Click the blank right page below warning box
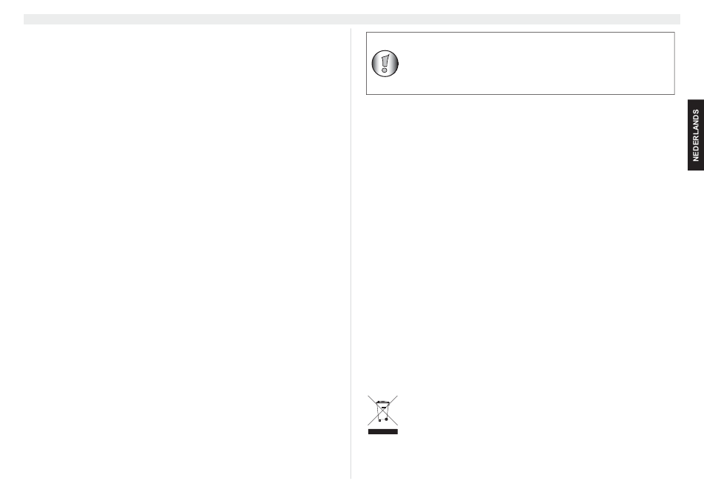 click(521, 242)
